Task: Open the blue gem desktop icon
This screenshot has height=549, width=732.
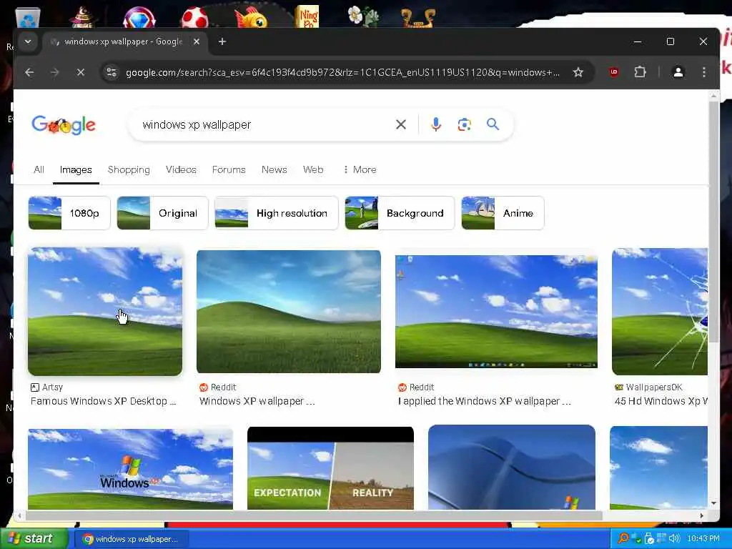Action: (x=139, y=17)
